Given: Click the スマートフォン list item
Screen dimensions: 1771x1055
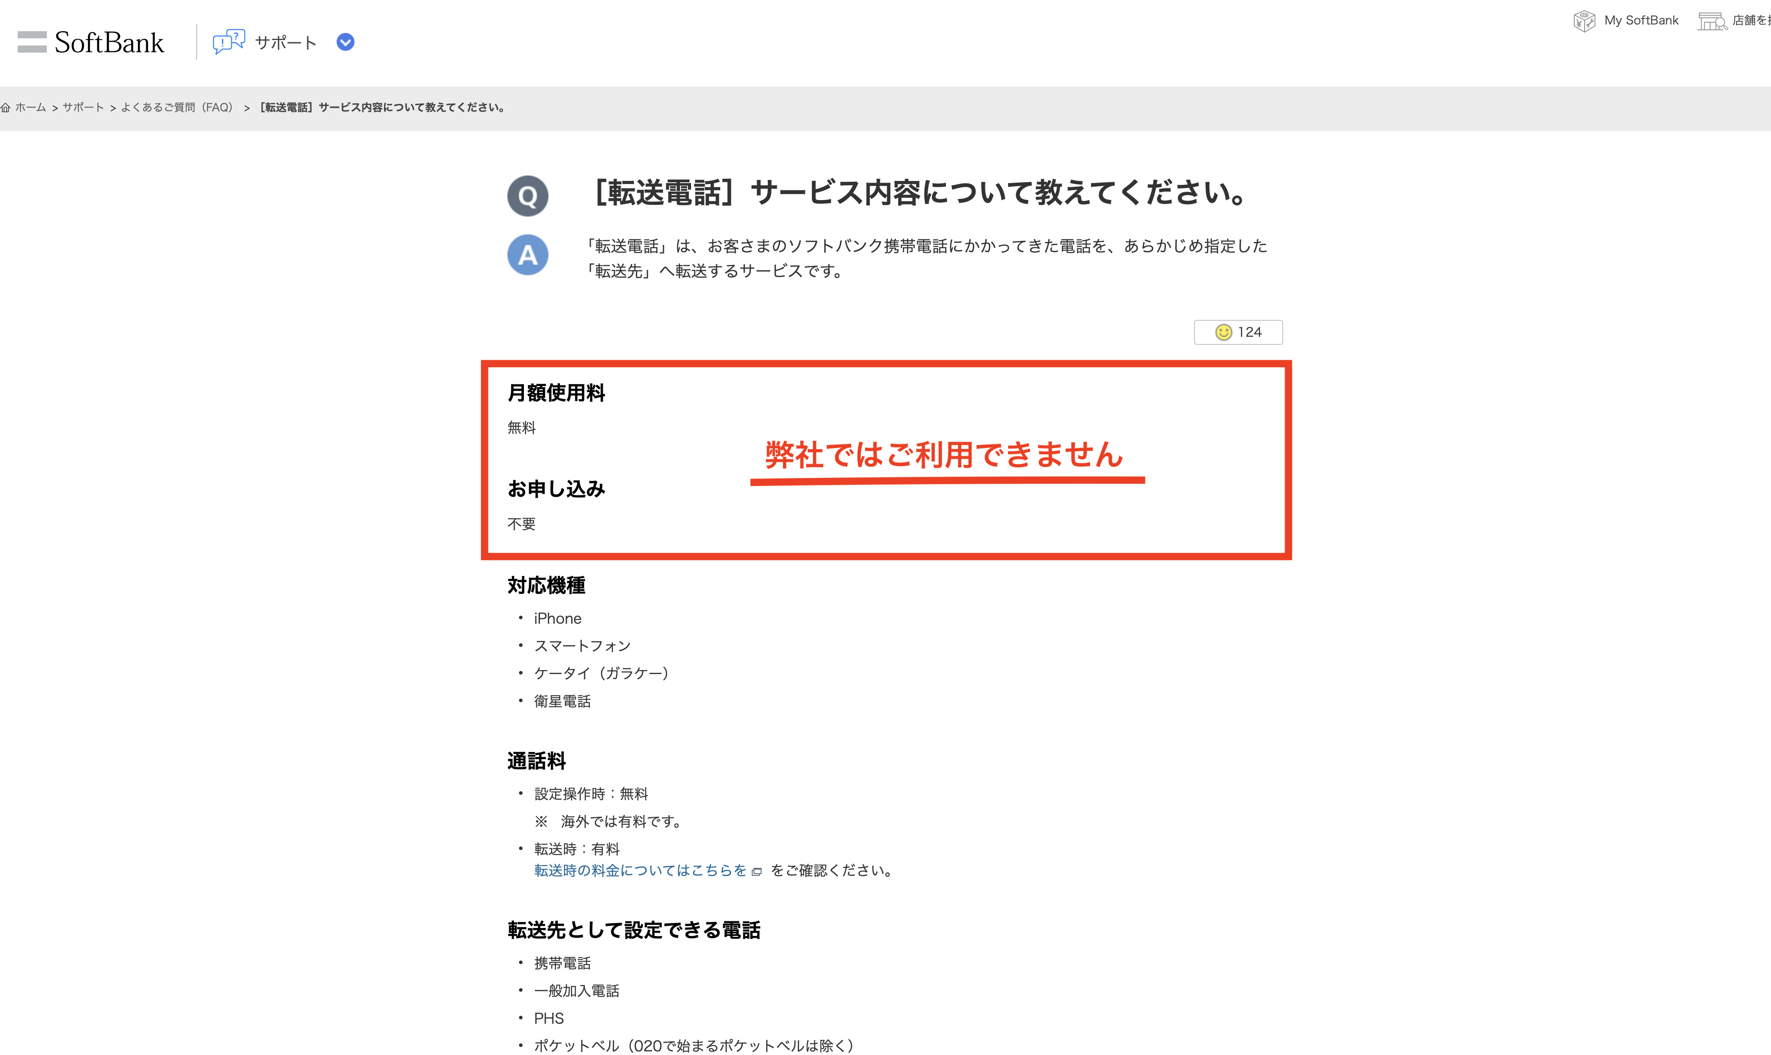Looking at the screenshot, I should (x=582, y=646).
